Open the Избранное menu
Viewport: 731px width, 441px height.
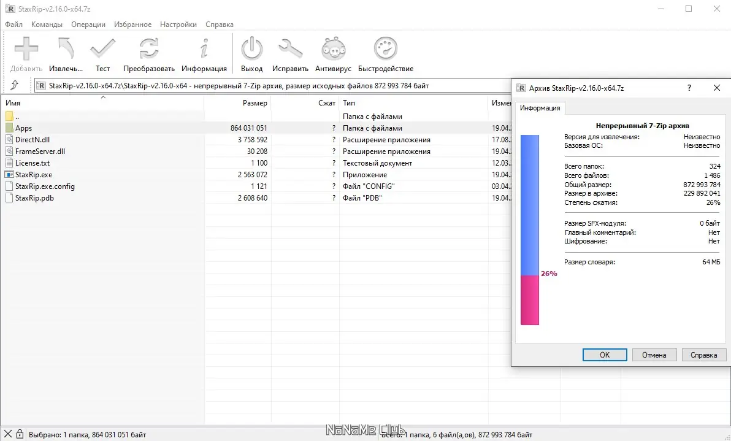coord(133,25)
